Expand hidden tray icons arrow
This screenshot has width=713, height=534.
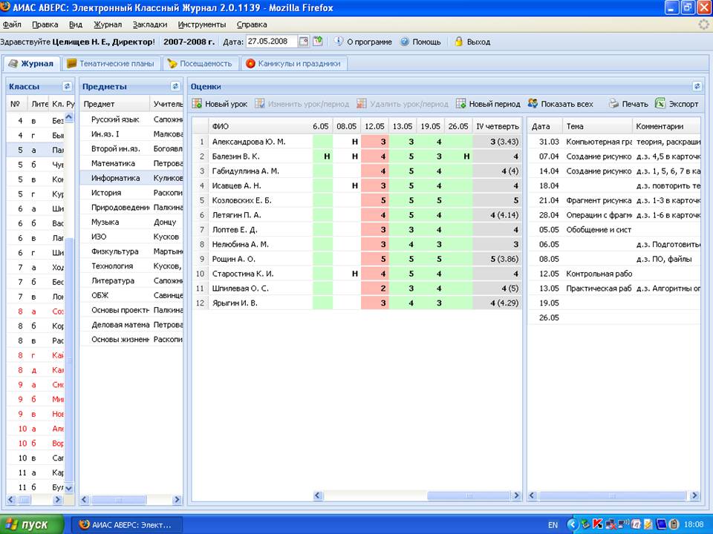click(x=573, y=525)
